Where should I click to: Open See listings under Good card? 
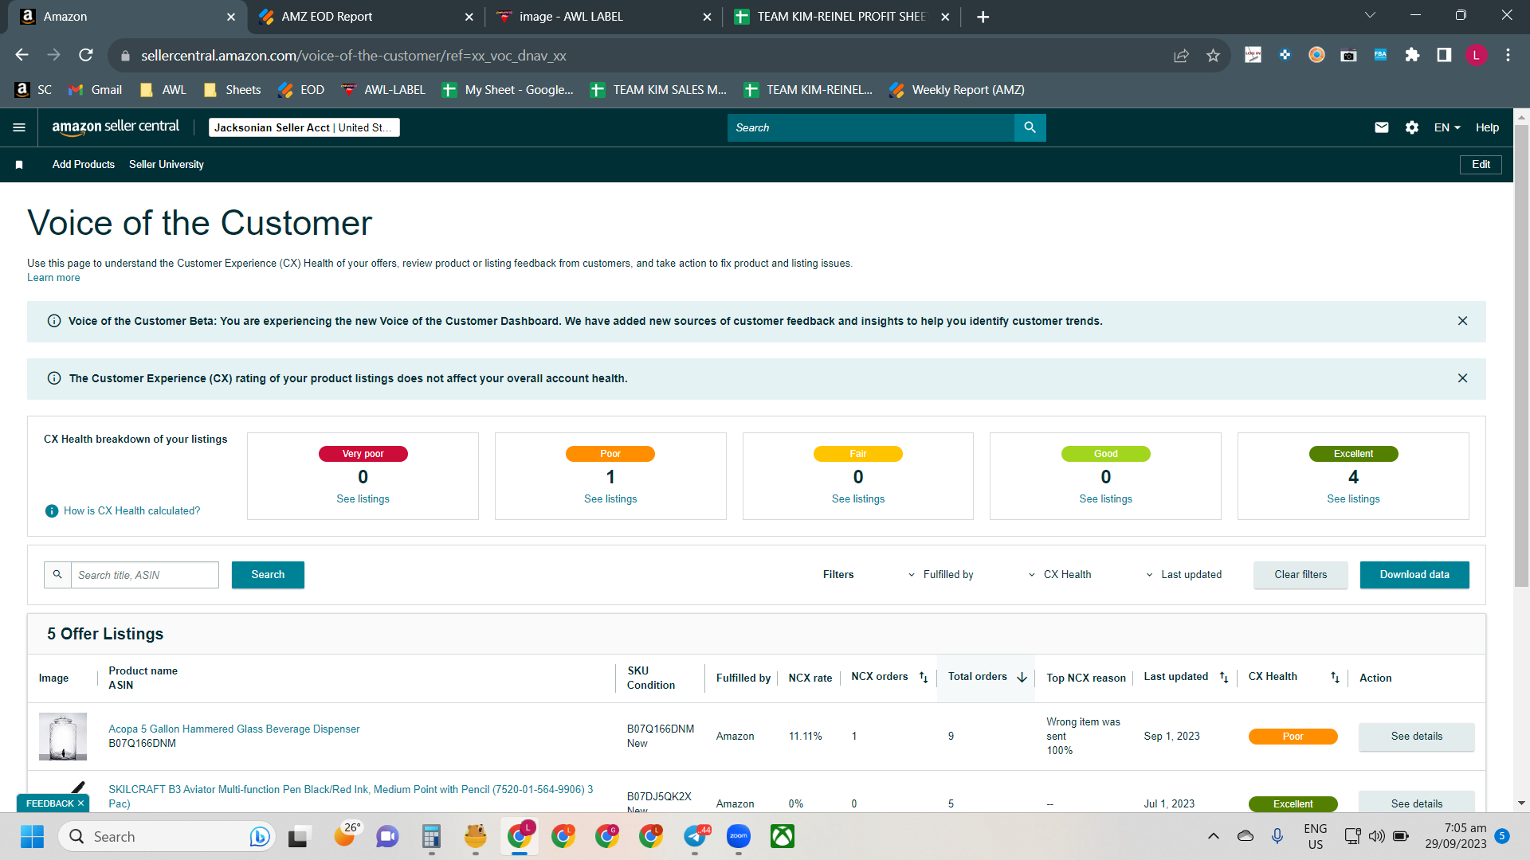(1105, 499)
